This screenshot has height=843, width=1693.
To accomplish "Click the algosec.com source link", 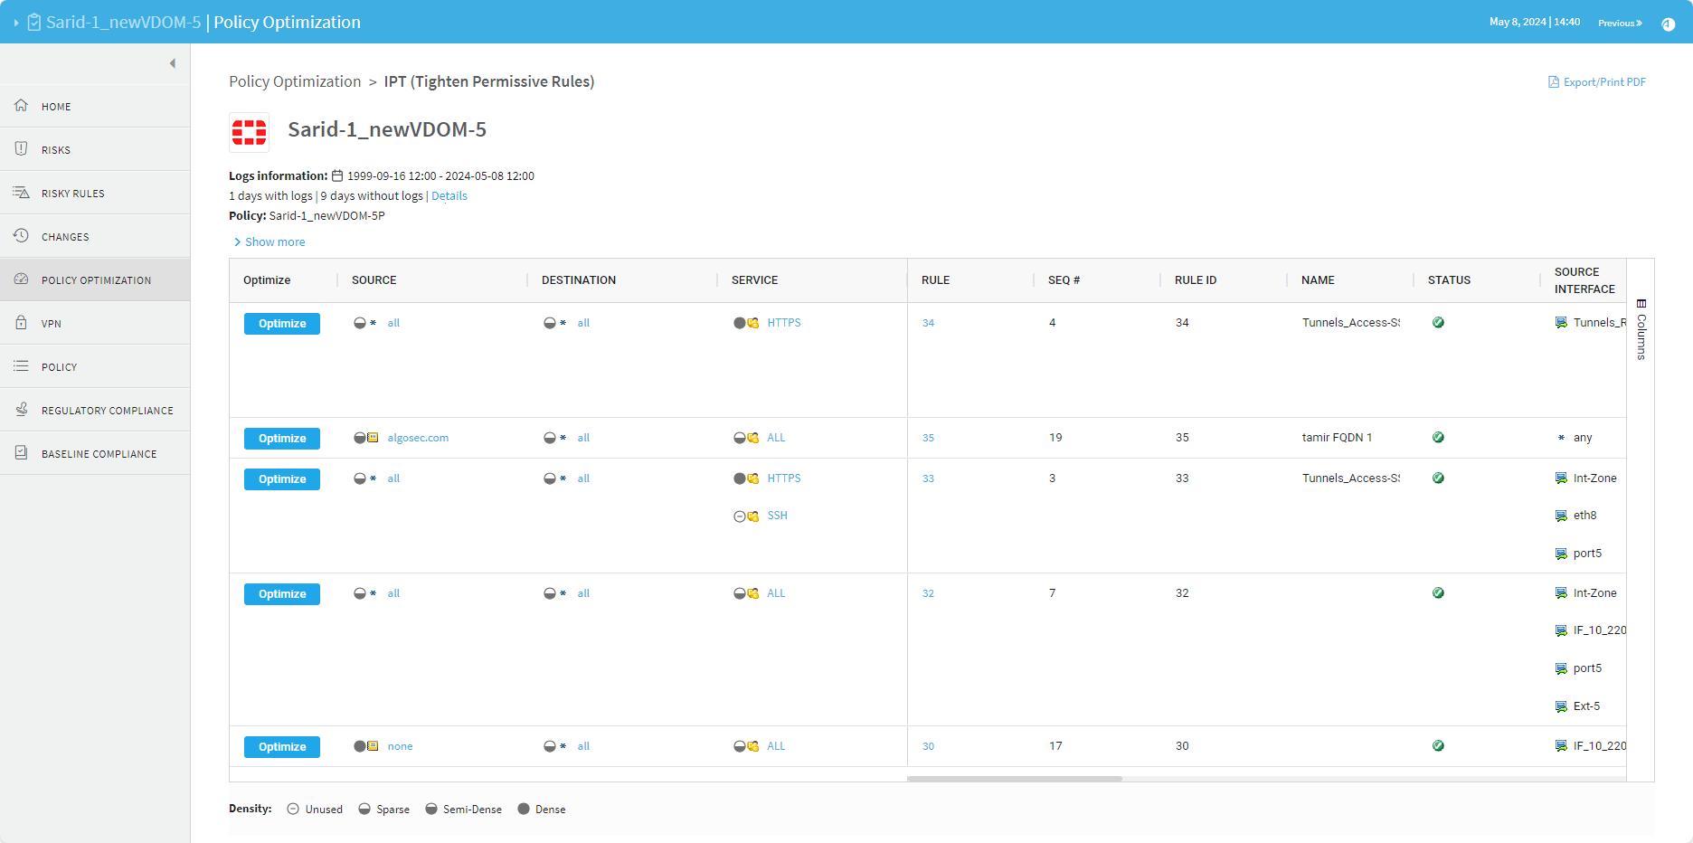I will click(418, 438).
